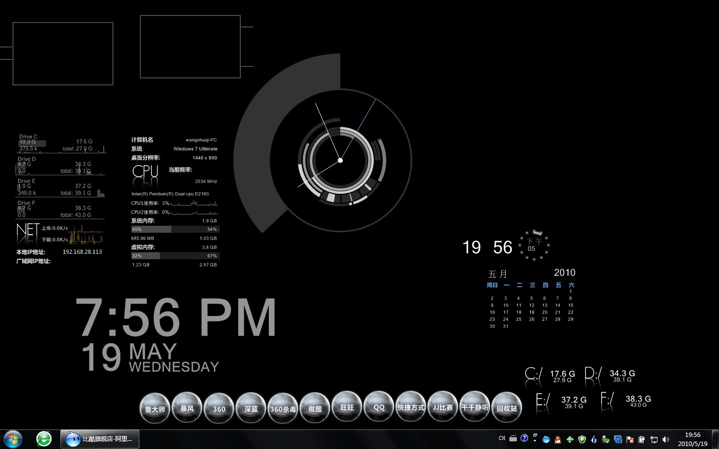The image size is (719, 449).
Task: Switch the CH input language indicator
Action: 502,438
